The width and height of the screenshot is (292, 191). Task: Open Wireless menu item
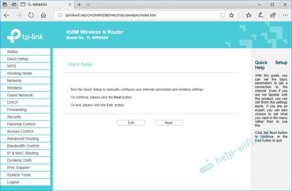click(25, 88)
